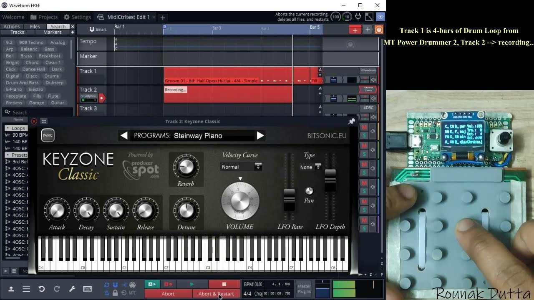This screenshot has height=300, width=534.
Task: Click the VOLUME knob
Action: pos(240,201)
